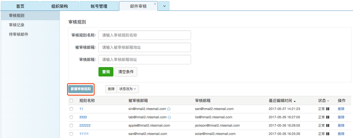Screen dimensions: 353x138
Task: Delete rule 11111 via its 删除 link
Action: (x=341, y=134)
